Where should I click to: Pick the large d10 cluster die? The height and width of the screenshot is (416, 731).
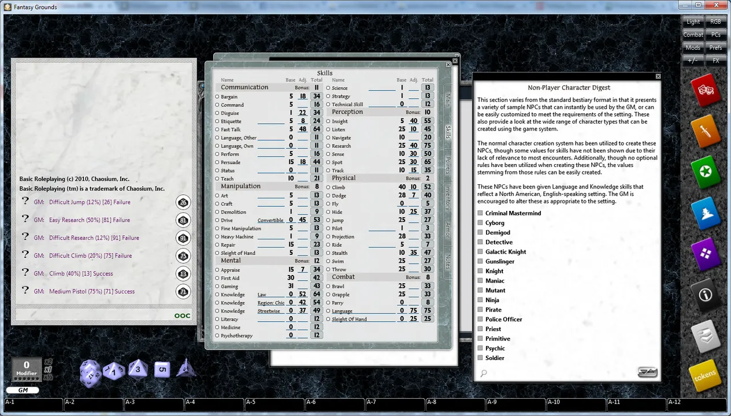(x=91, y=372)
